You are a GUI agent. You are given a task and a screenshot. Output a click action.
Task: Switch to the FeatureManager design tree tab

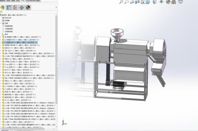click(x=3, y=8)
